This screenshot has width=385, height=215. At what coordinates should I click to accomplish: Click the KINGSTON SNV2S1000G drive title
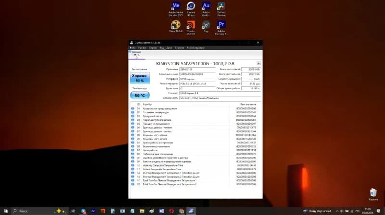[195, 63]
